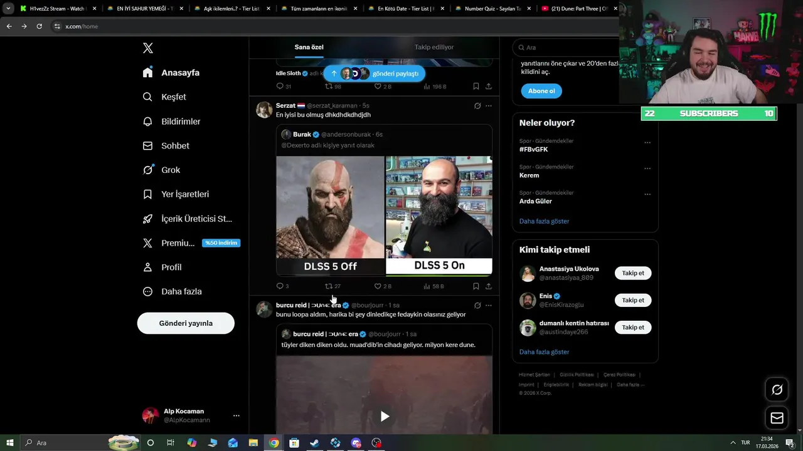Expand browser tab search dropdown
Viewport: 803px width, 451px height.
click(x=8, y=9)
